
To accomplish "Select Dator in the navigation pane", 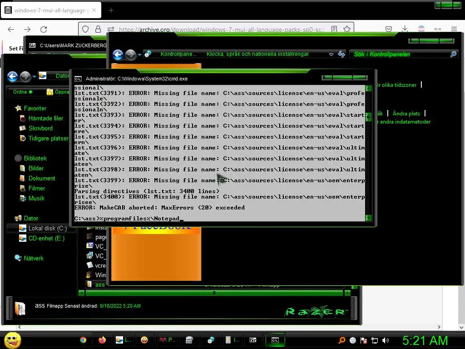I will 30,218.
